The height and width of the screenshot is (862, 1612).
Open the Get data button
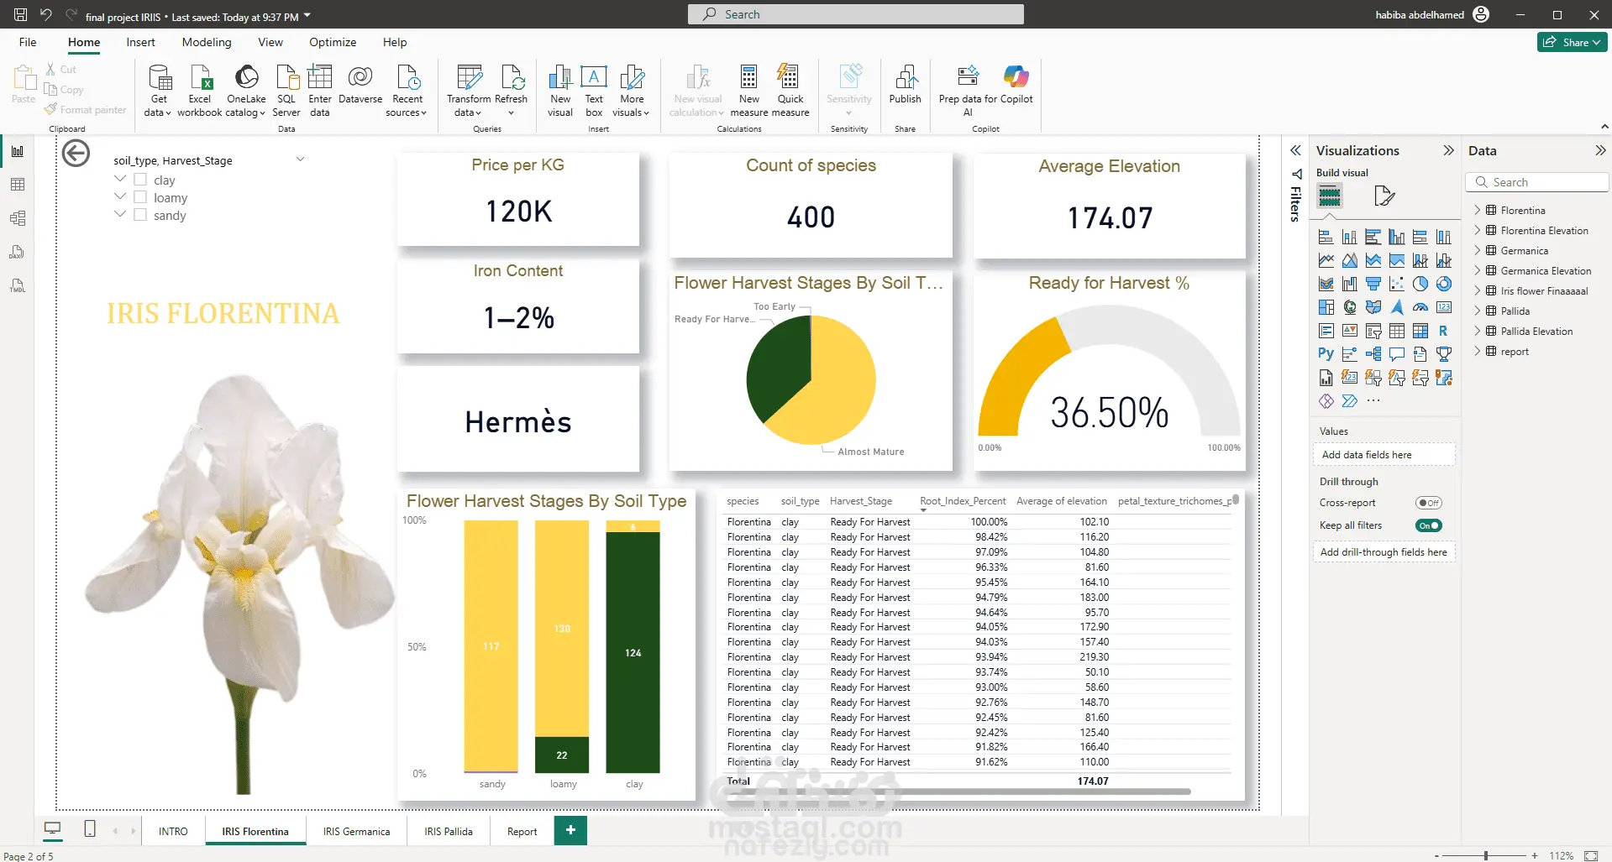(x=159, y=90)
